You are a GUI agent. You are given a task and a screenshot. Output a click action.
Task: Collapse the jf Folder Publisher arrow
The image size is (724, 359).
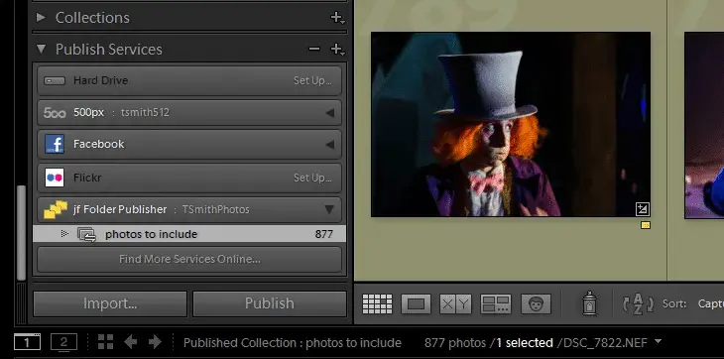pyautogui.click(x=329, y=209)
